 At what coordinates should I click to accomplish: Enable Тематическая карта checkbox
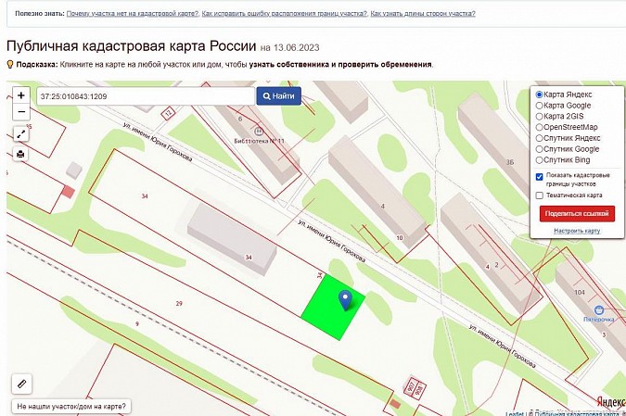(540, 195)
